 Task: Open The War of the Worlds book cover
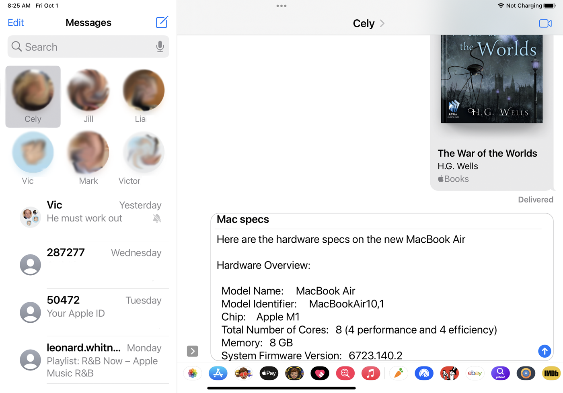tap(491, 79)
